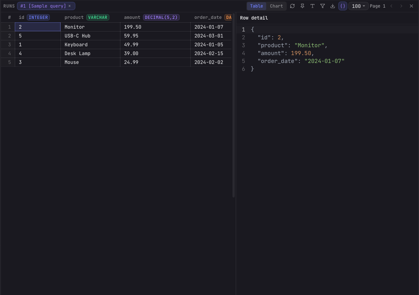Toggle the row detail JSON braces icon
Viewport: 419px width, 295px height.
pos(343,6)
